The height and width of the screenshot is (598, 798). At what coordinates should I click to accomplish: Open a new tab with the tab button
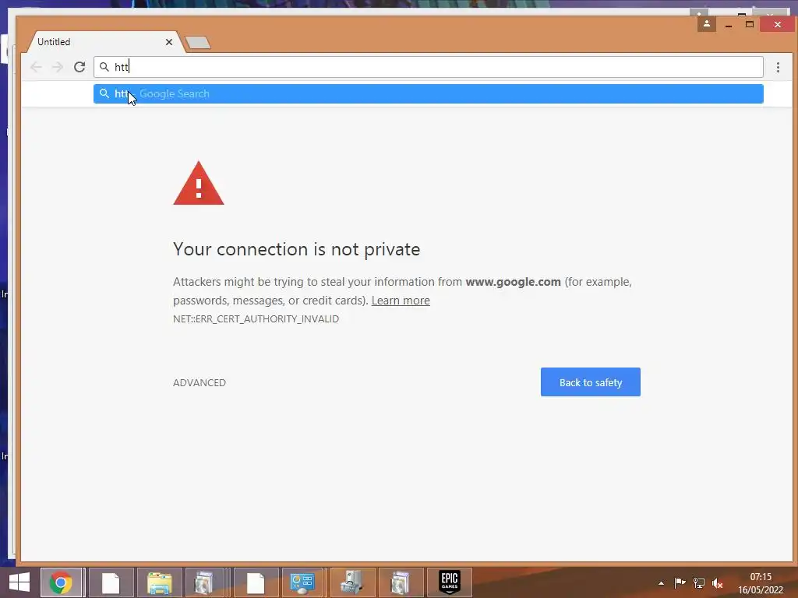(x=198, y=43)
